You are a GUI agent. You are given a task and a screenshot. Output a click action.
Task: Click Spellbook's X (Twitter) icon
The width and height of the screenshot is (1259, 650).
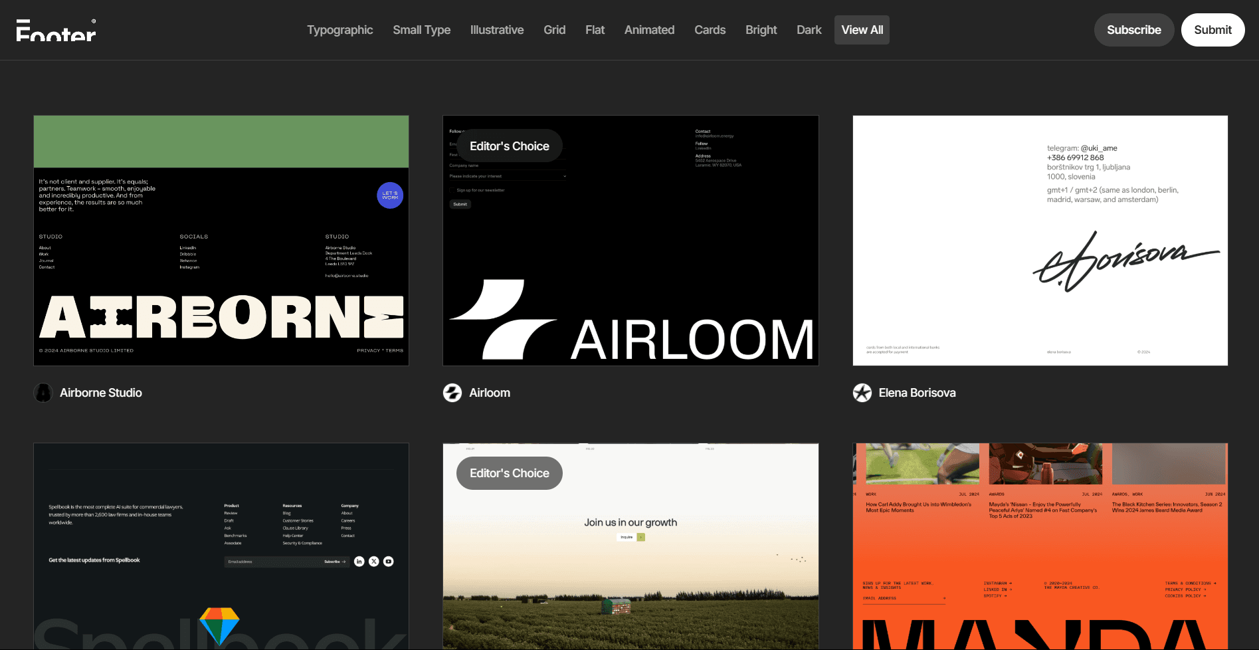(373, 562)
